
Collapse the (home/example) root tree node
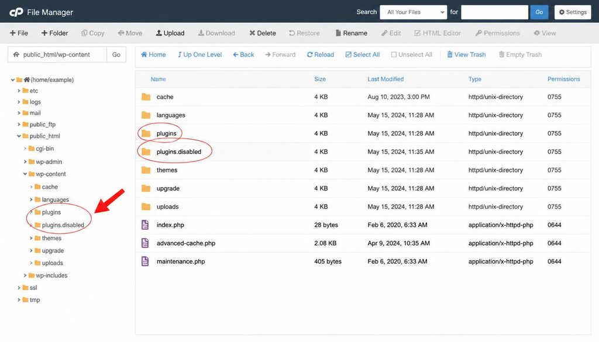click(13, 80)
